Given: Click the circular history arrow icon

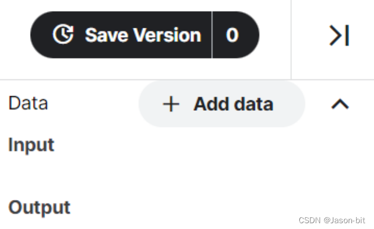Looking at the screenshot, I should pos(63,34).
